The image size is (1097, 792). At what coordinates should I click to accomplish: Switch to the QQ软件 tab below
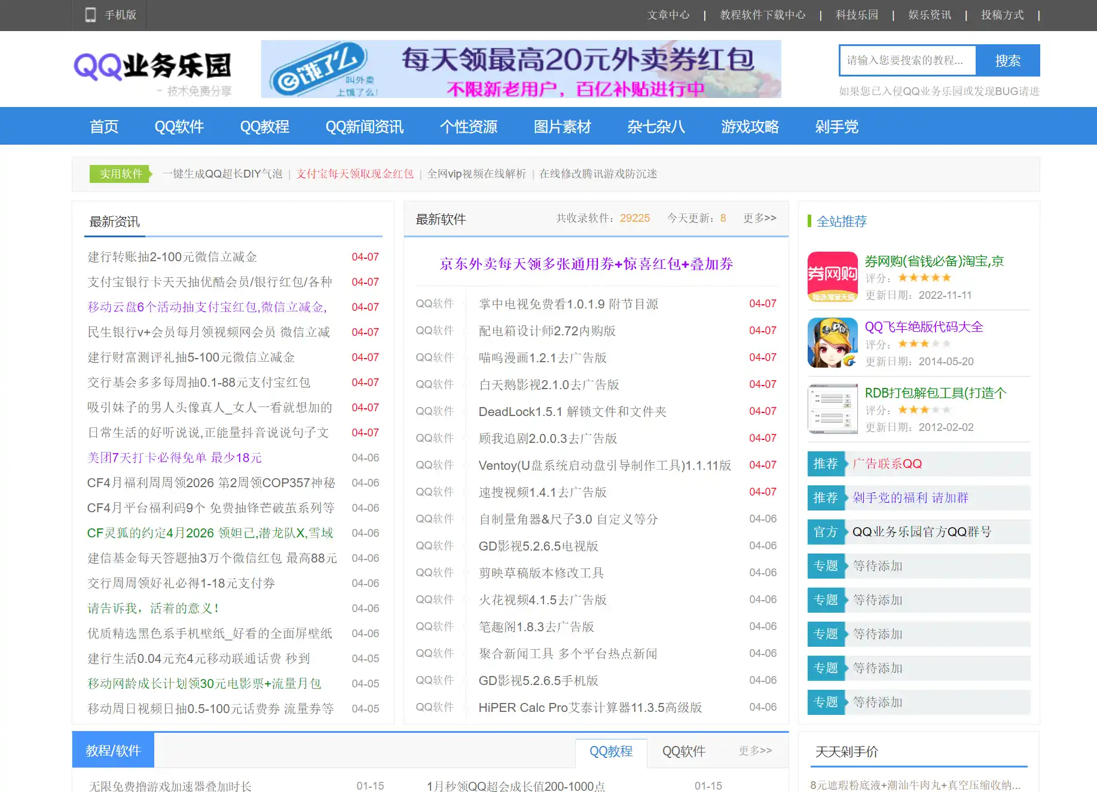pyautogui.click(x=683, y=751)
